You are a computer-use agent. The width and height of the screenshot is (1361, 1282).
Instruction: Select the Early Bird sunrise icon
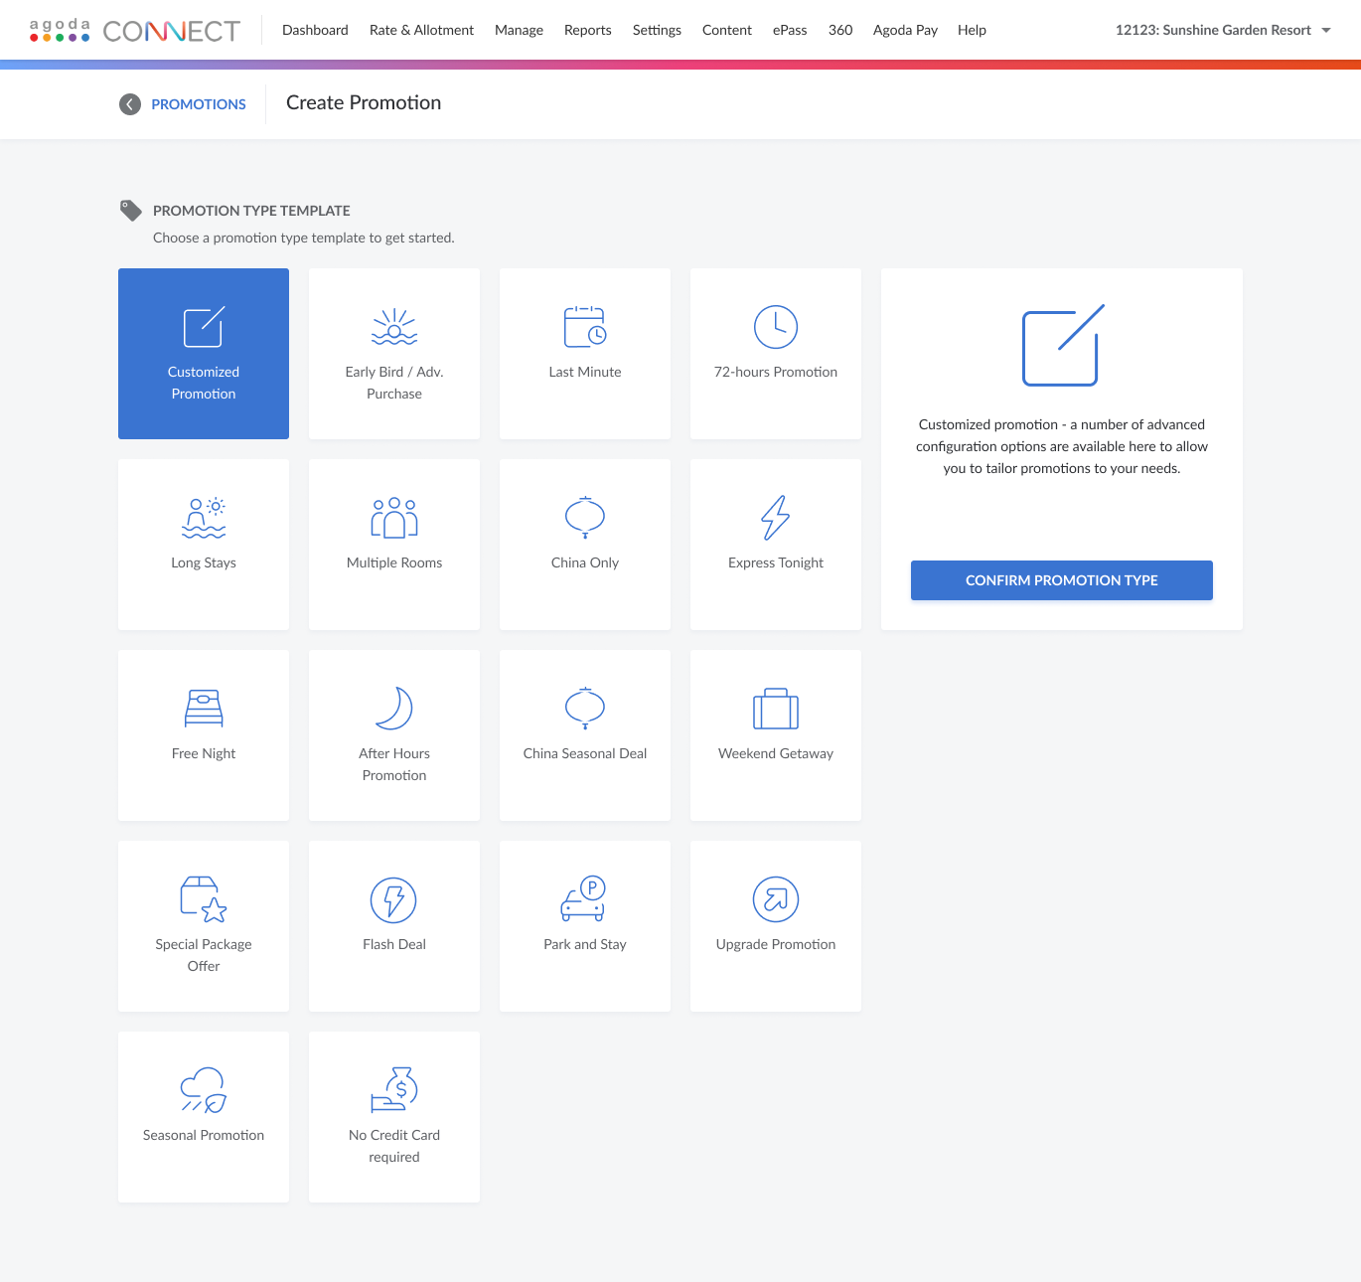(394, 327)
